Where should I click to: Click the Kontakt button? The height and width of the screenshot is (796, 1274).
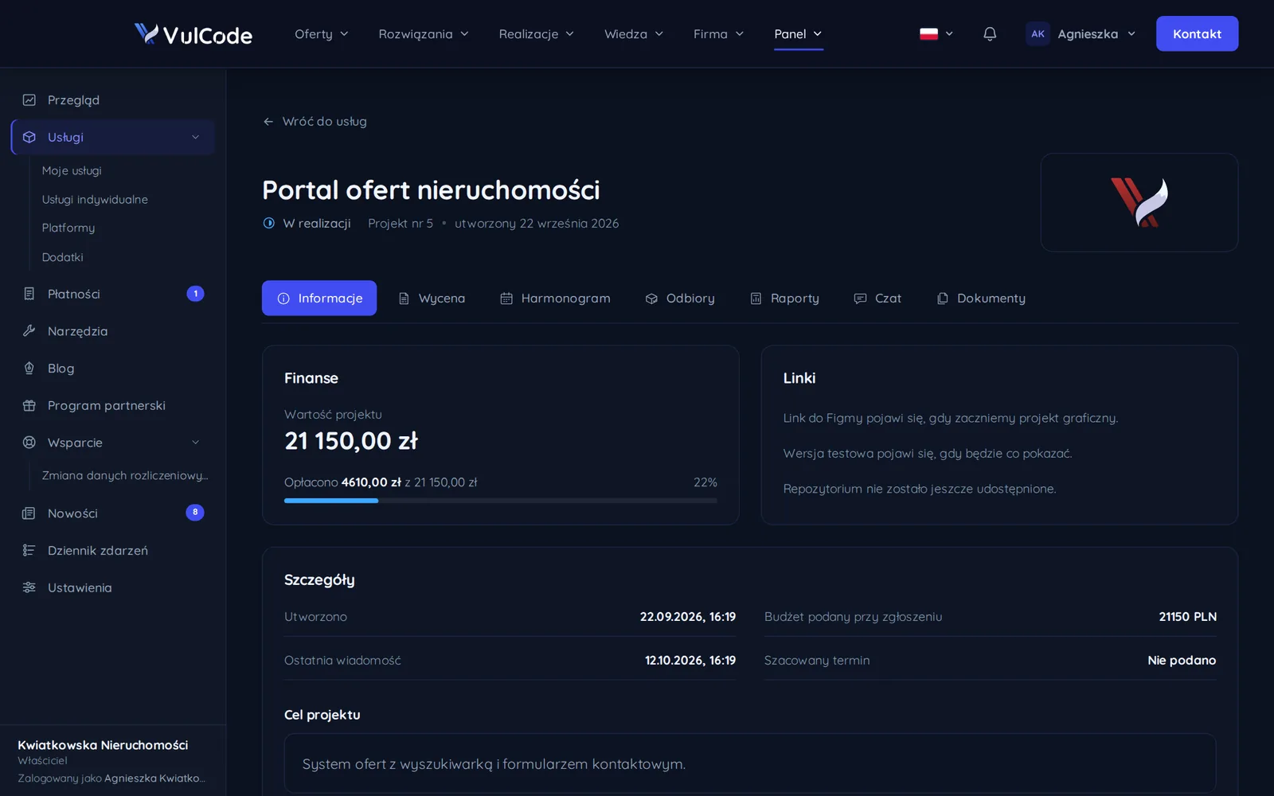click(1197, 33)
